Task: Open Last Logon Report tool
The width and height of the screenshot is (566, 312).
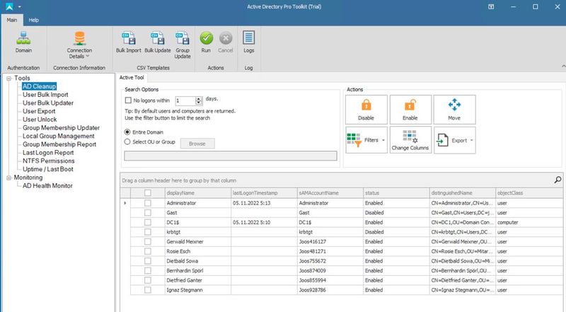Action: (48, 153)
